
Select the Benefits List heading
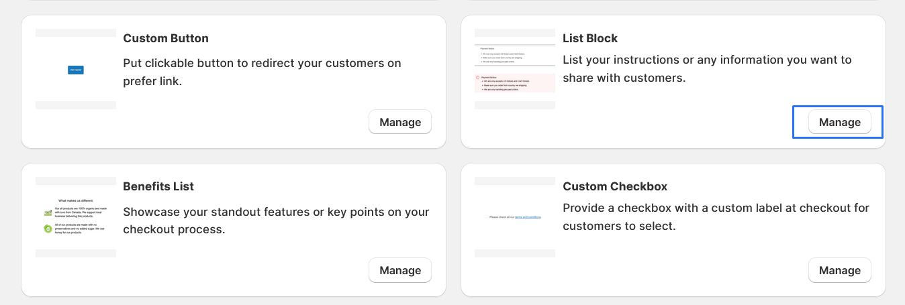coord(158,186)
